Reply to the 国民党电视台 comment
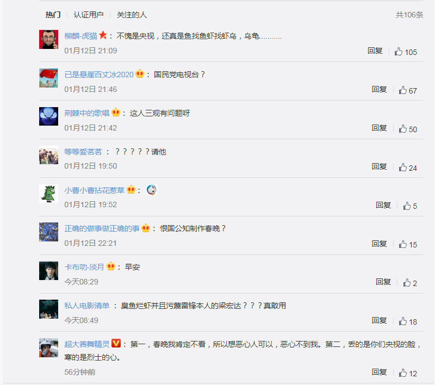 379,89
